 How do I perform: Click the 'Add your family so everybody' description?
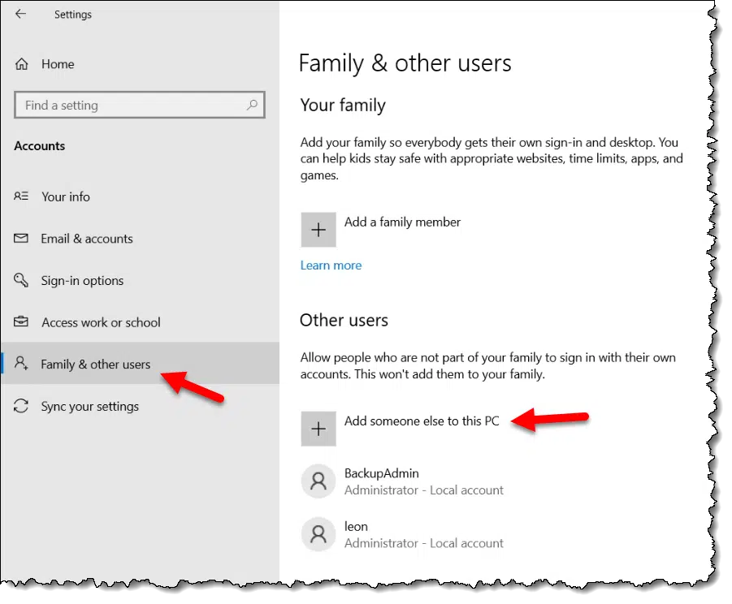tap(492, 158)
